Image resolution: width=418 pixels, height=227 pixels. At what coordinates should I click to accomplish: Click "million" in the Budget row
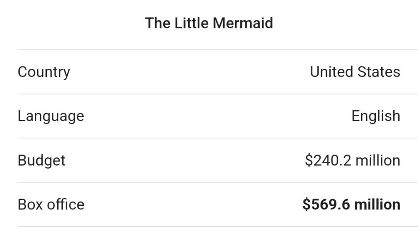pos(378,161)
